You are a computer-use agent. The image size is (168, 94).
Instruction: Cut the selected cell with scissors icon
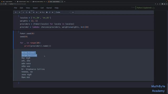point(23,12)
